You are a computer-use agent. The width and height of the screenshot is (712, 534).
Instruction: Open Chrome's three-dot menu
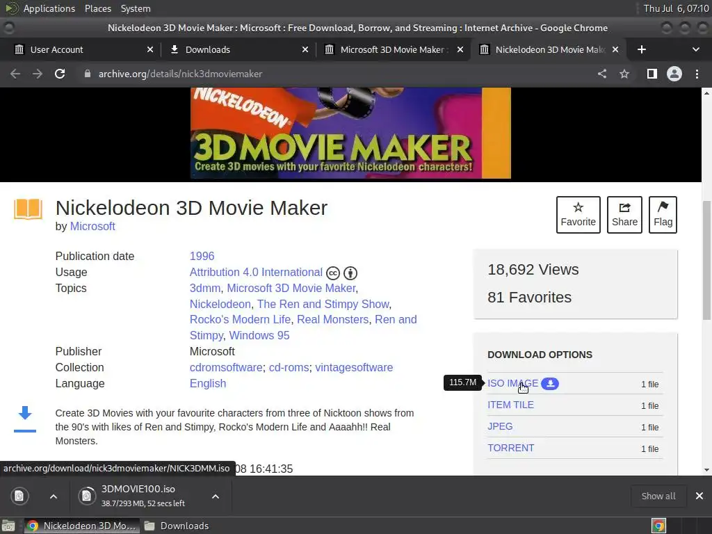pos(697,74)
